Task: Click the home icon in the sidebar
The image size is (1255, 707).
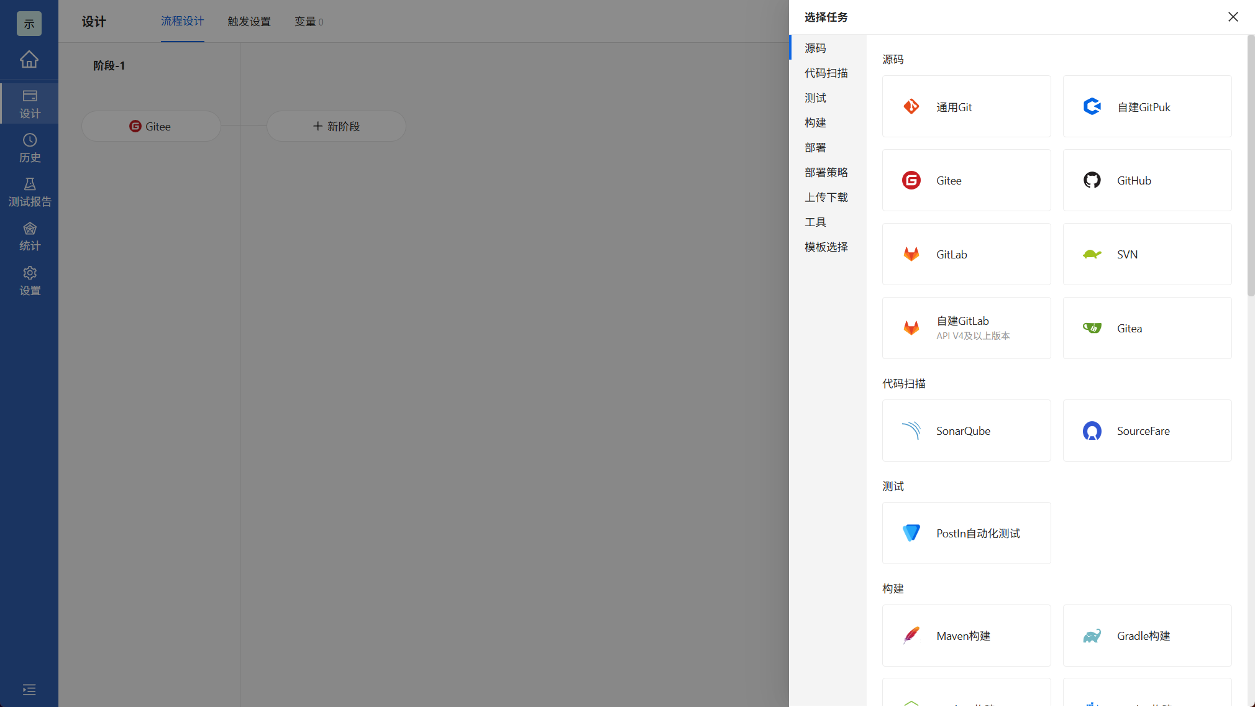Action: click(29, 60)
